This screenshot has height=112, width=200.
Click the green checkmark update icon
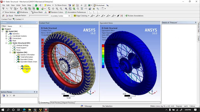pos(36,5)
